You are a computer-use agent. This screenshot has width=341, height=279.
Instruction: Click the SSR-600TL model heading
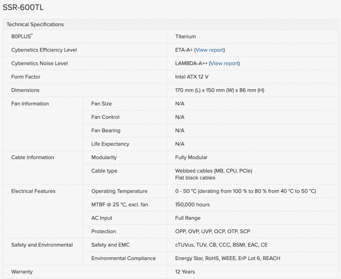pyautogui.click(x=23, y=8)
